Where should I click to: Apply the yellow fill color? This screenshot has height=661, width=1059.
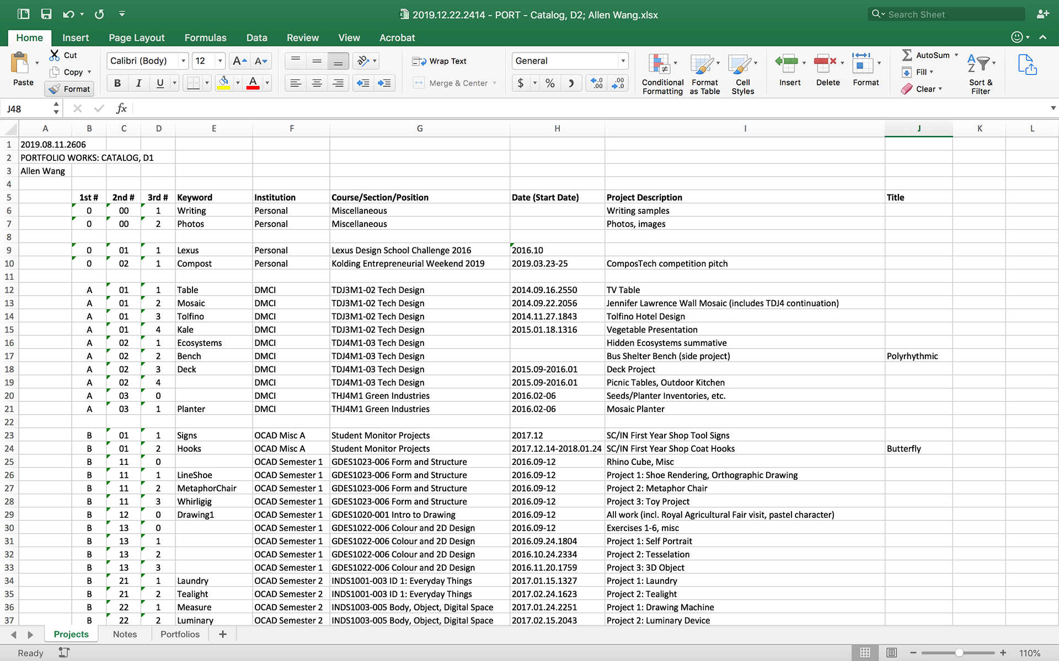click(224, 83)
